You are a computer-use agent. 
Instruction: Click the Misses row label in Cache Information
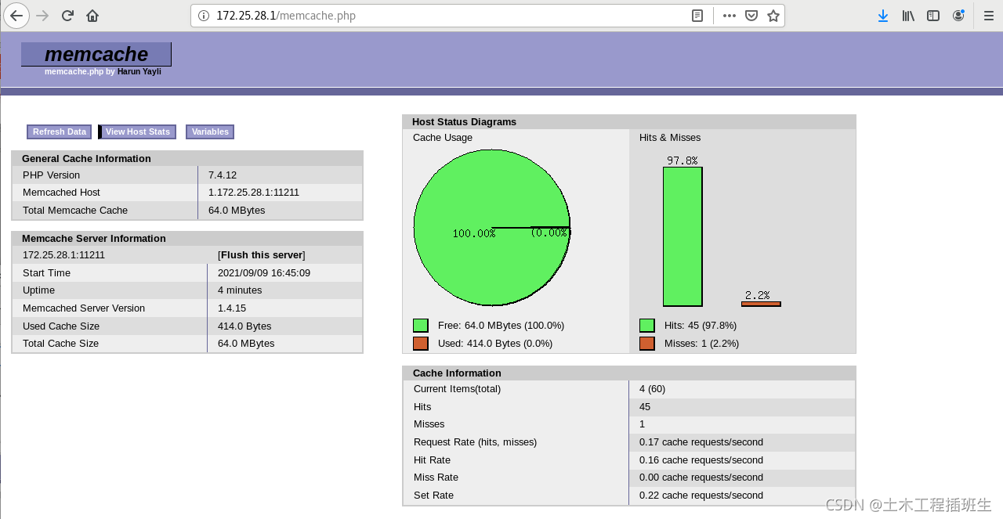tap(429, 424)
